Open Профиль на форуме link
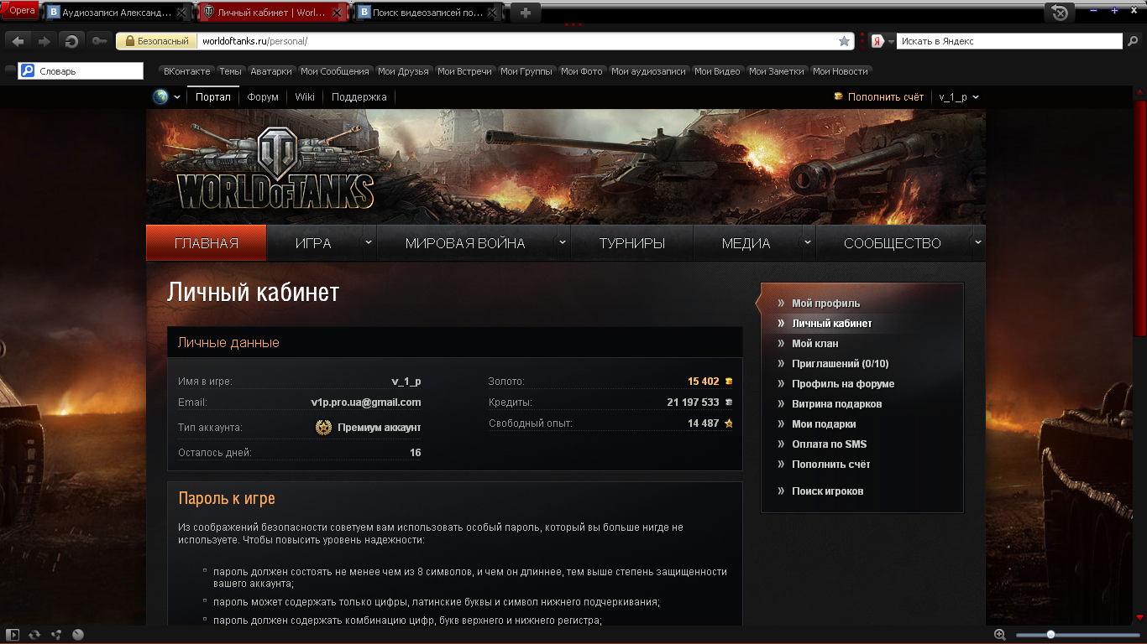1147x644 pixels. 843,384
